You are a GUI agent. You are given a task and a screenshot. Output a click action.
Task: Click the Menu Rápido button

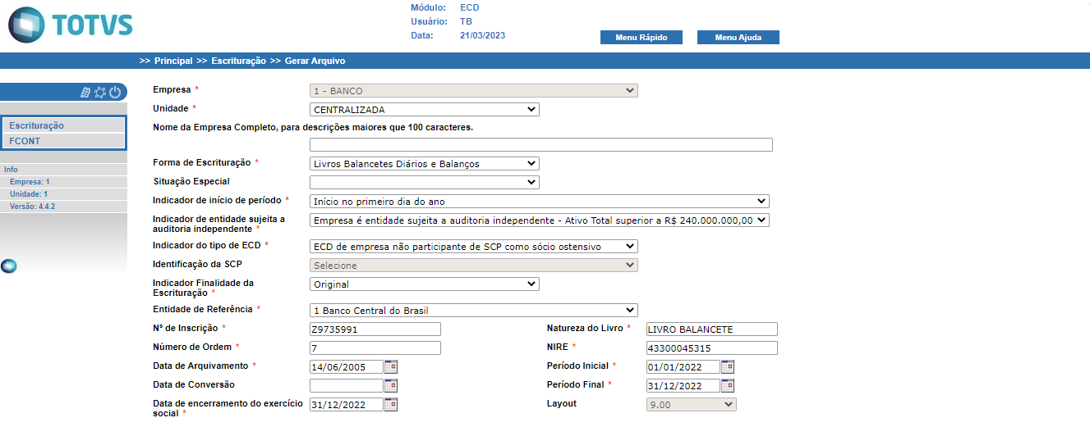point(642,38)
